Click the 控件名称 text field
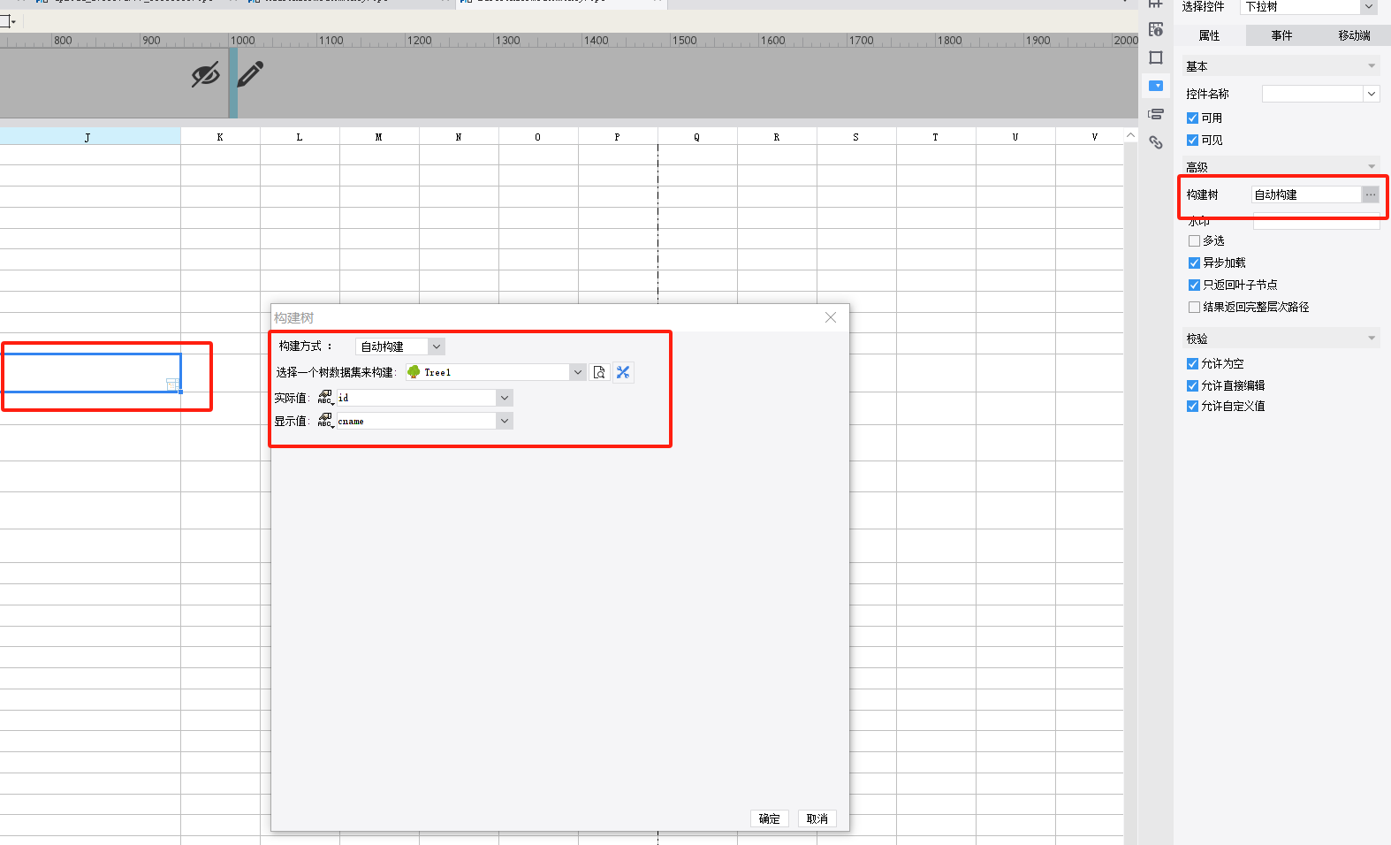 [1312, 94]
